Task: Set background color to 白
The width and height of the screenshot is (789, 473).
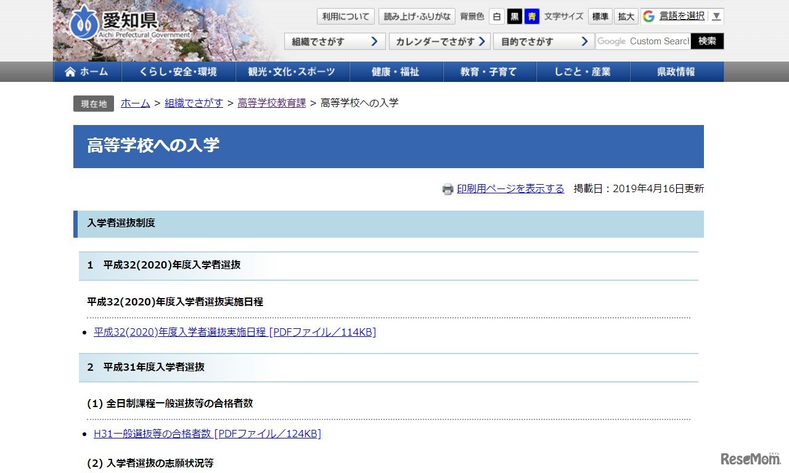Action: [497, 16]
